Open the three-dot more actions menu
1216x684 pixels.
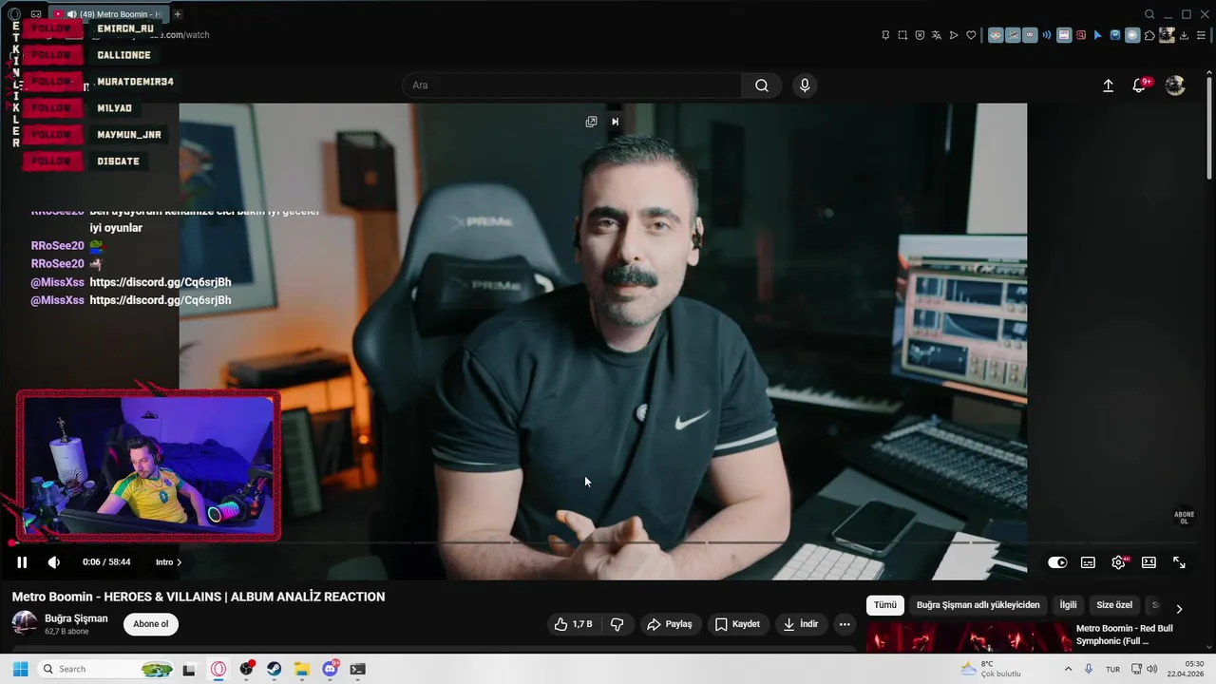(845, 624)
